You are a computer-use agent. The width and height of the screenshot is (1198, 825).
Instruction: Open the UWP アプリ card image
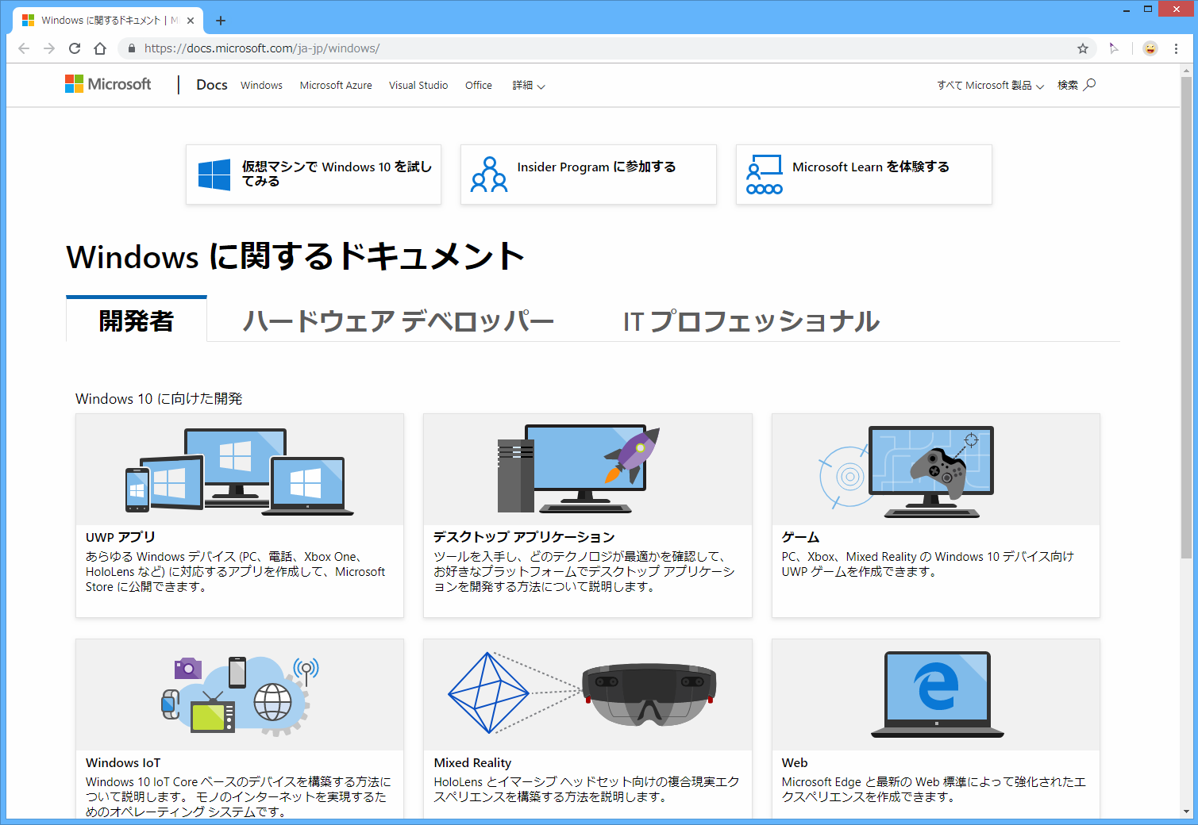click(240, 470)
